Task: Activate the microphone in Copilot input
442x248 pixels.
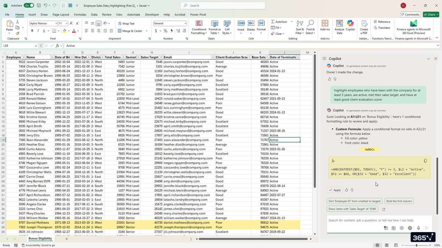Action: point(418,228)
